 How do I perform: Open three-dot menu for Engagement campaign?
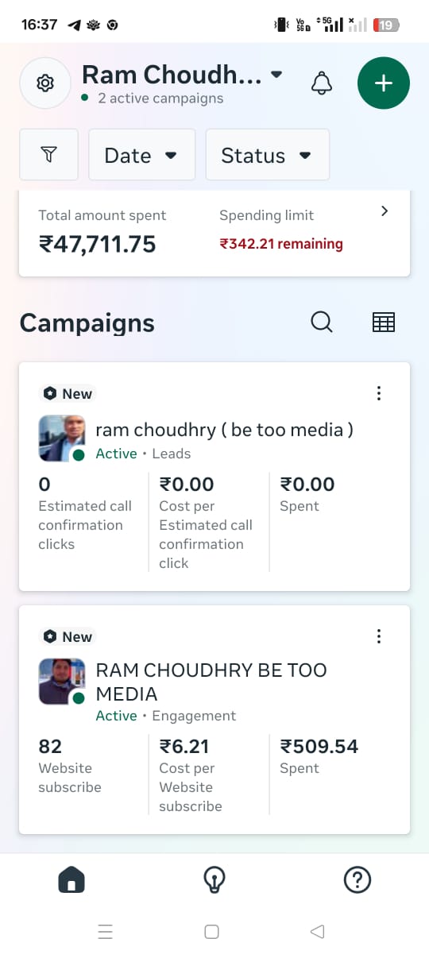pos(379,636)
